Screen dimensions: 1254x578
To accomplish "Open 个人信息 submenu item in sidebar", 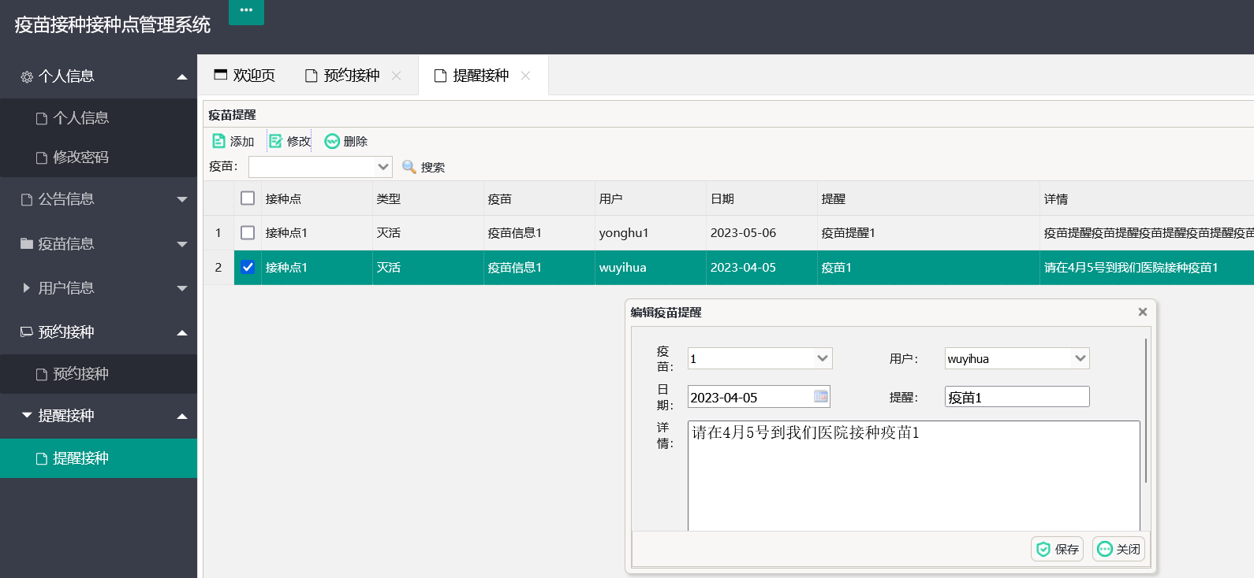I will point(99,118).
